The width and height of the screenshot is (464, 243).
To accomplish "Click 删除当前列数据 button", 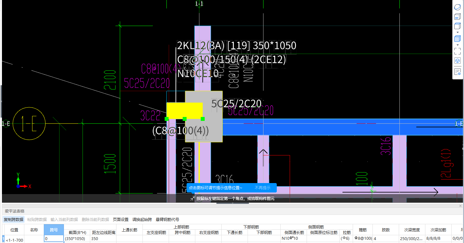I will pyautogui.click(x=95, y=219).
